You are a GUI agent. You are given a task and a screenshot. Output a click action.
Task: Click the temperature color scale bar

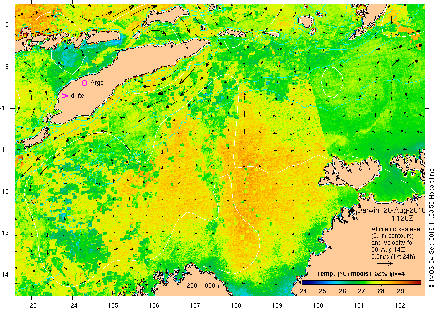click(361, 282)
